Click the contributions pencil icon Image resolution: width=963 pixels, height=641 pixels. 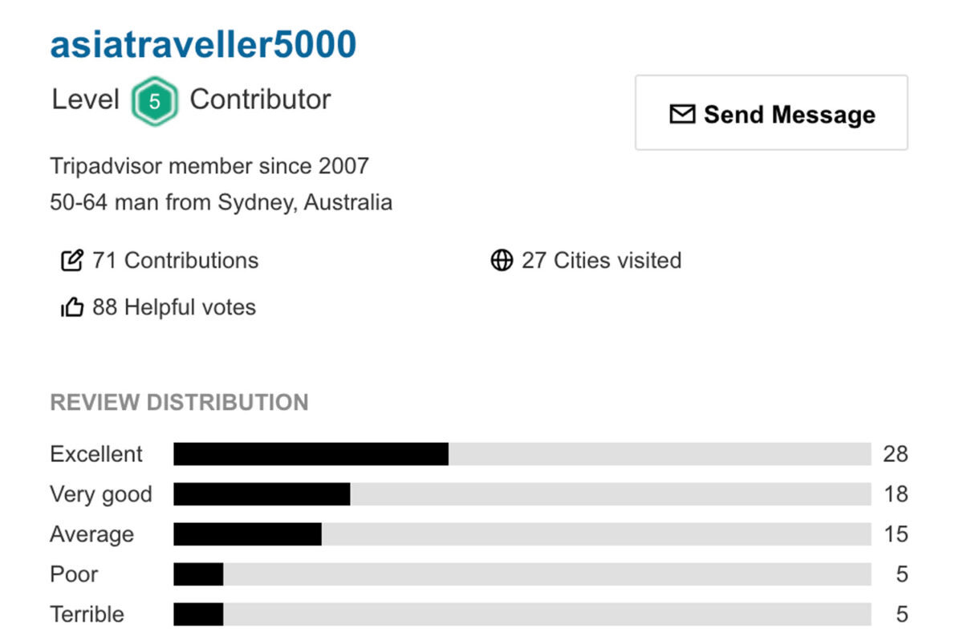[72, 261]
